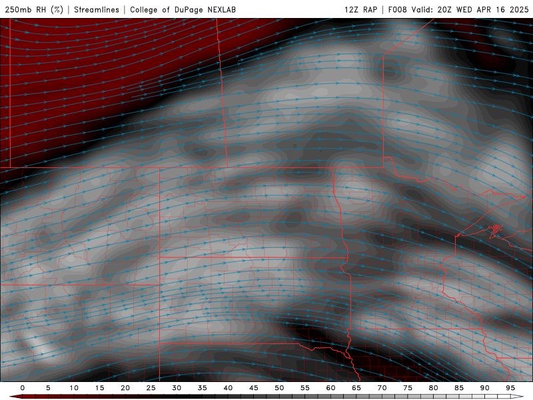Click the color scale label "85"
533x400 pixels.
[459, 388]
